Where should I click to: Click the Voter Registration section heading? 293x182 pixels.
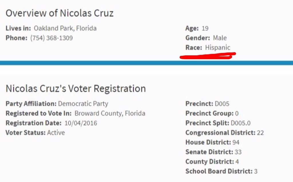76,88
